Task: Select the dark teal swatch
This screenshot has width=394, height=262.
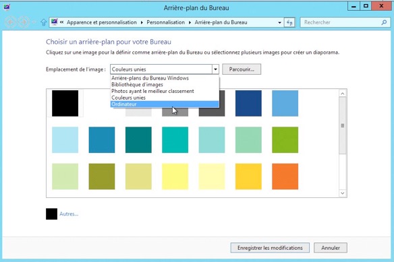Action: point(138,140)
